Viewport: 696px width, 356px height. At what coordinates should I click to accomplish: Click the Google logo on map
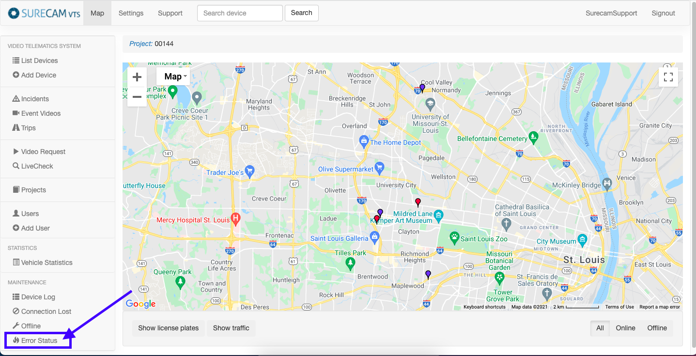click(x=140, y=304)
